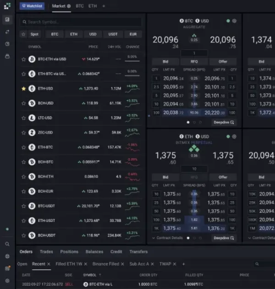Click quantity field on BTC USD tile
The width and height of the screenshot is (275, 289).
pyautogui.click(x=194, y=53)
